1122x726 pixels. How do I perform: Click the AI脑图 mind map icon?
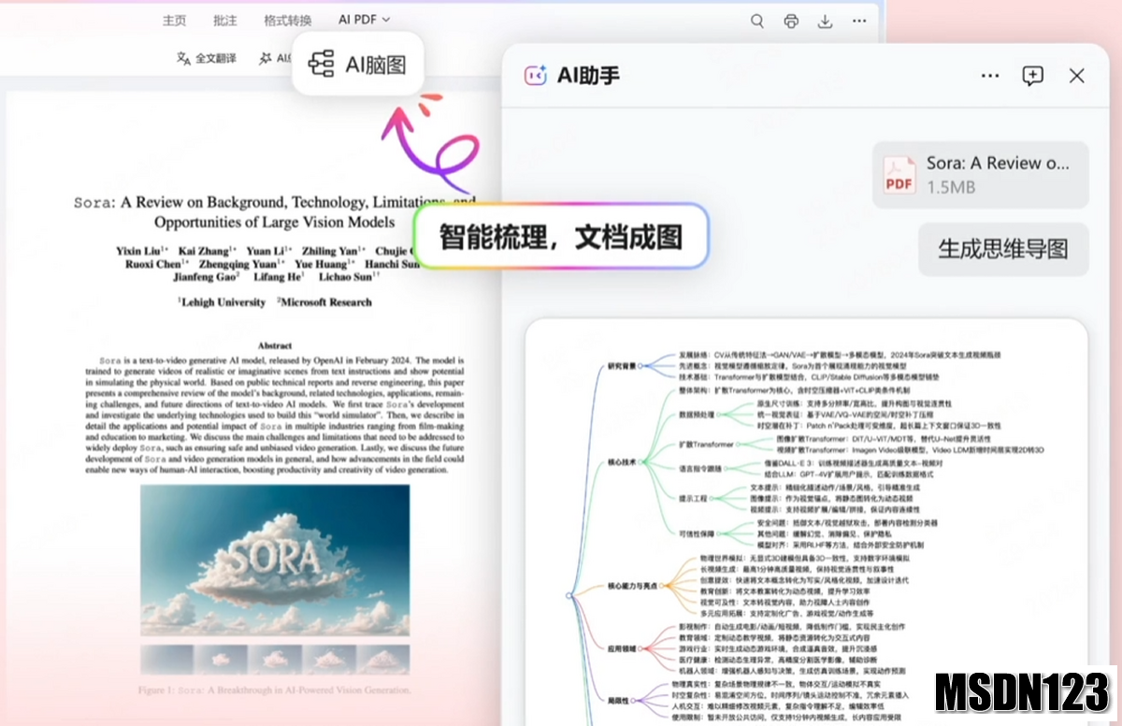point(321,64)
